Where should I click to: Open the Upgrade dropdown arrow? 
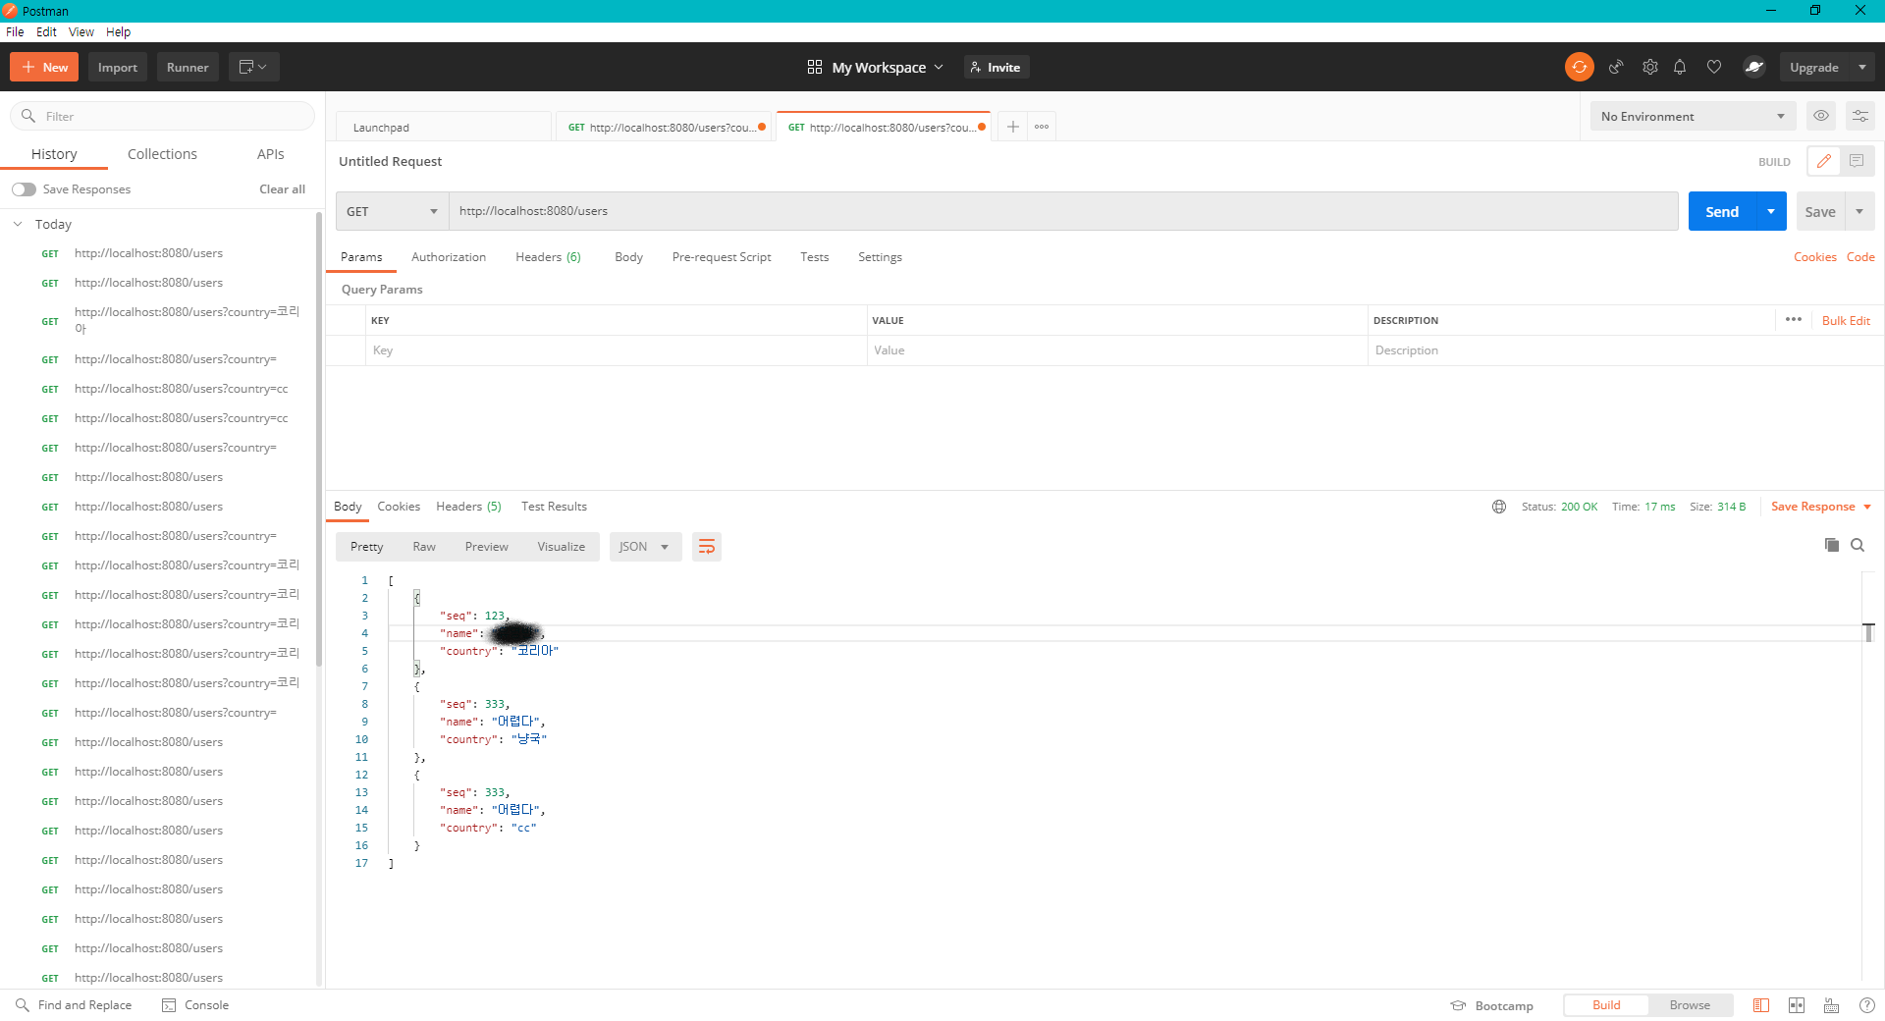click(x=1862, y=67)
